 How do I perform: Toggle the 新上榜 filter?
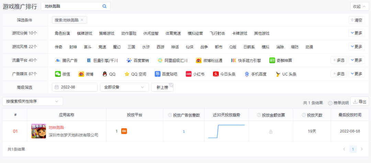[162, 87]
